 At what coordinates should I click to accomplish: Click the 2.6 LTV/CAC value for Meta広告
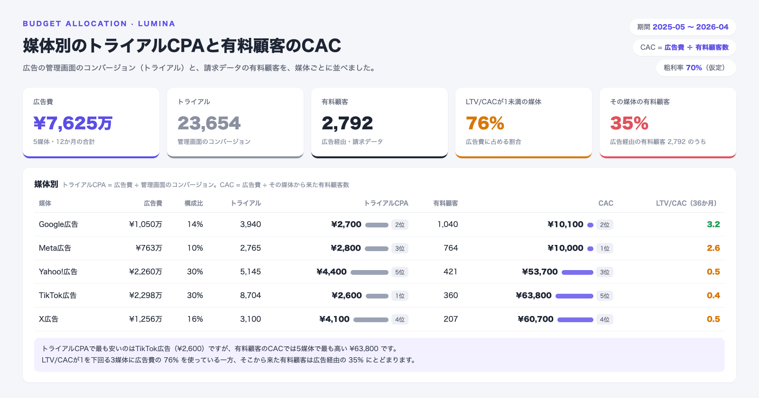pos(713,248)
